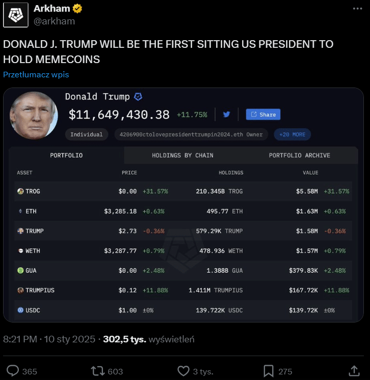The width and height of the screenshot is (370, 380).
Task: Select the TROG asset row
Action: (183, 191)
